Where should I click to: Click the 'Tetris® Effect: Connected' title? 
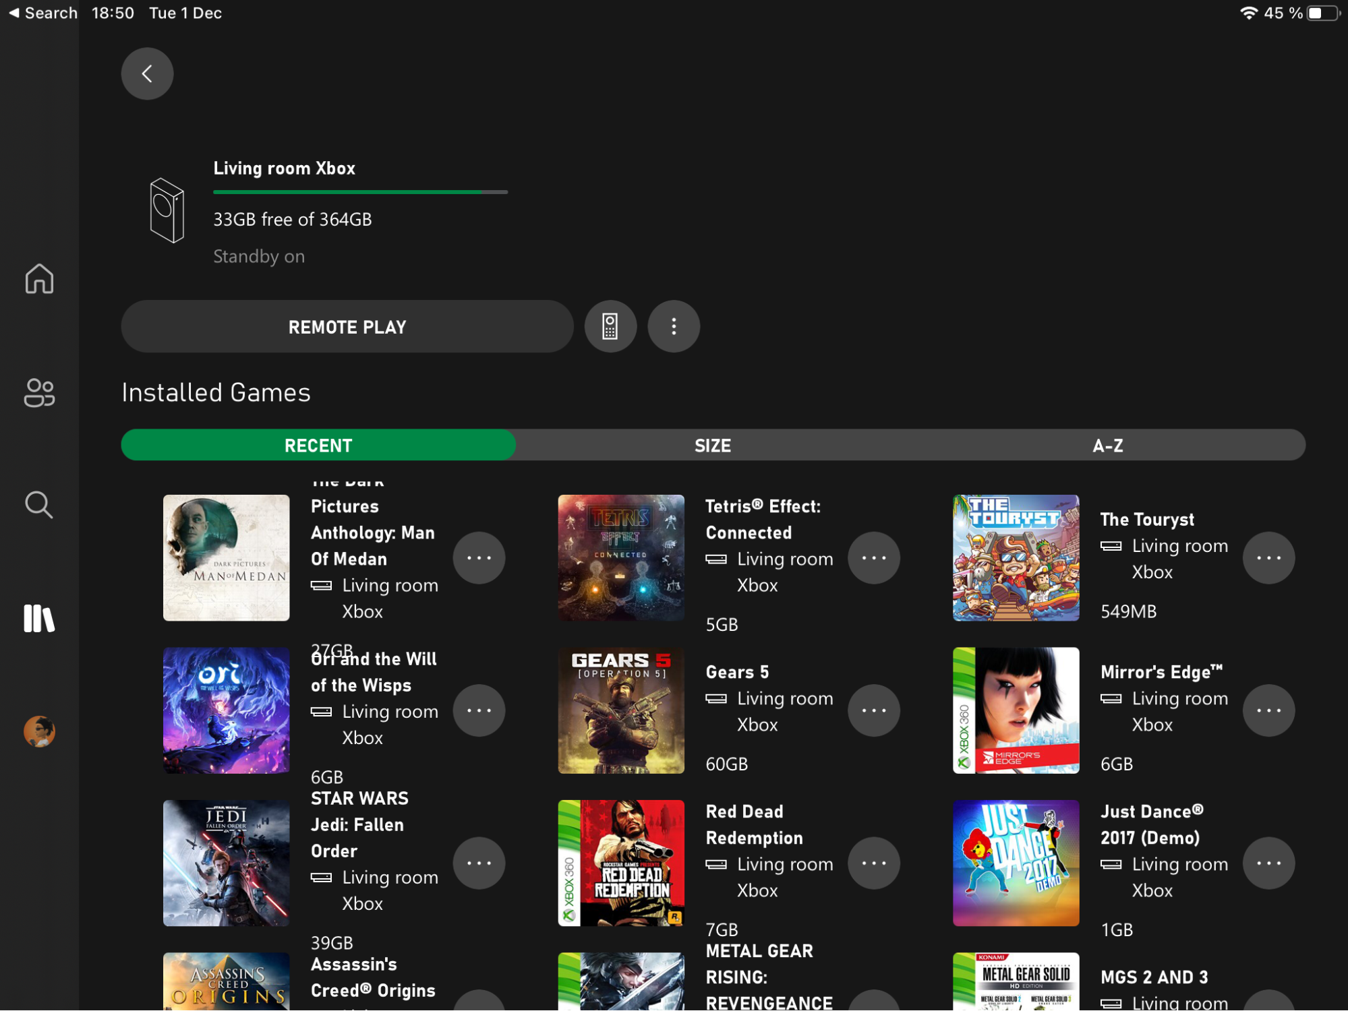763,520
